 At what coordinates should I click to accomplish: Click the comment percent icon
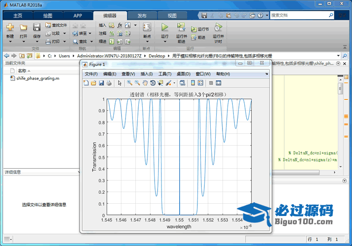[x=112, y=33]
